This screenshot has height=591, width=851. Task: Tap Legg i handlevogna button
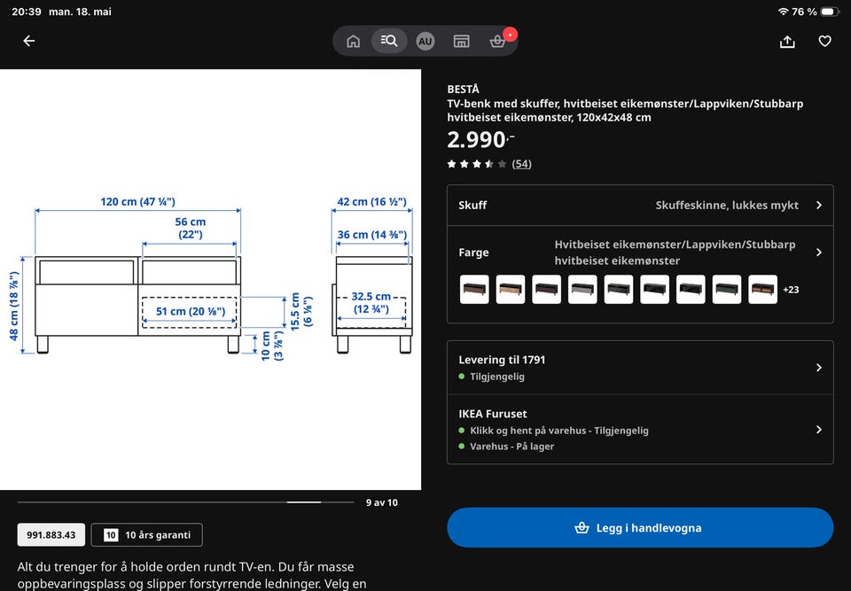point(640,527)
